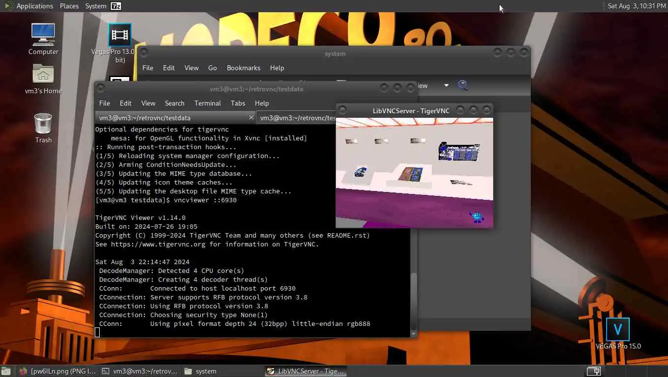Click the Applications menu logo icon
This screenshot has width=668, height=377.
tap(9, 6)
